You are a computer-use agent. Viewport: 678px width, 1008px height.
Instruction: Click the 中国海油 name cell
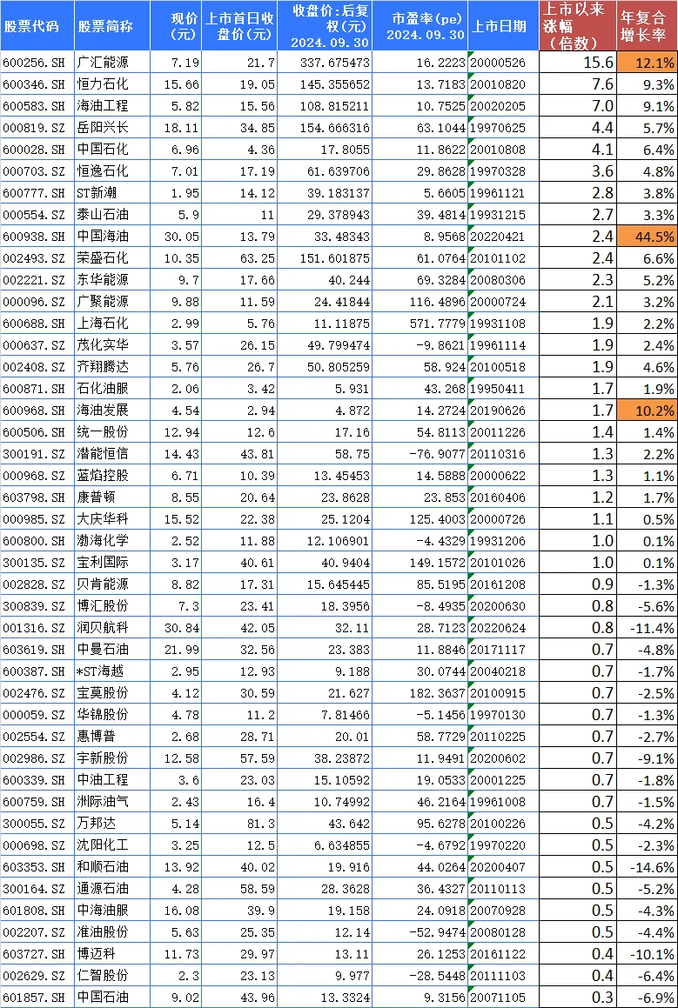[112, 236]
